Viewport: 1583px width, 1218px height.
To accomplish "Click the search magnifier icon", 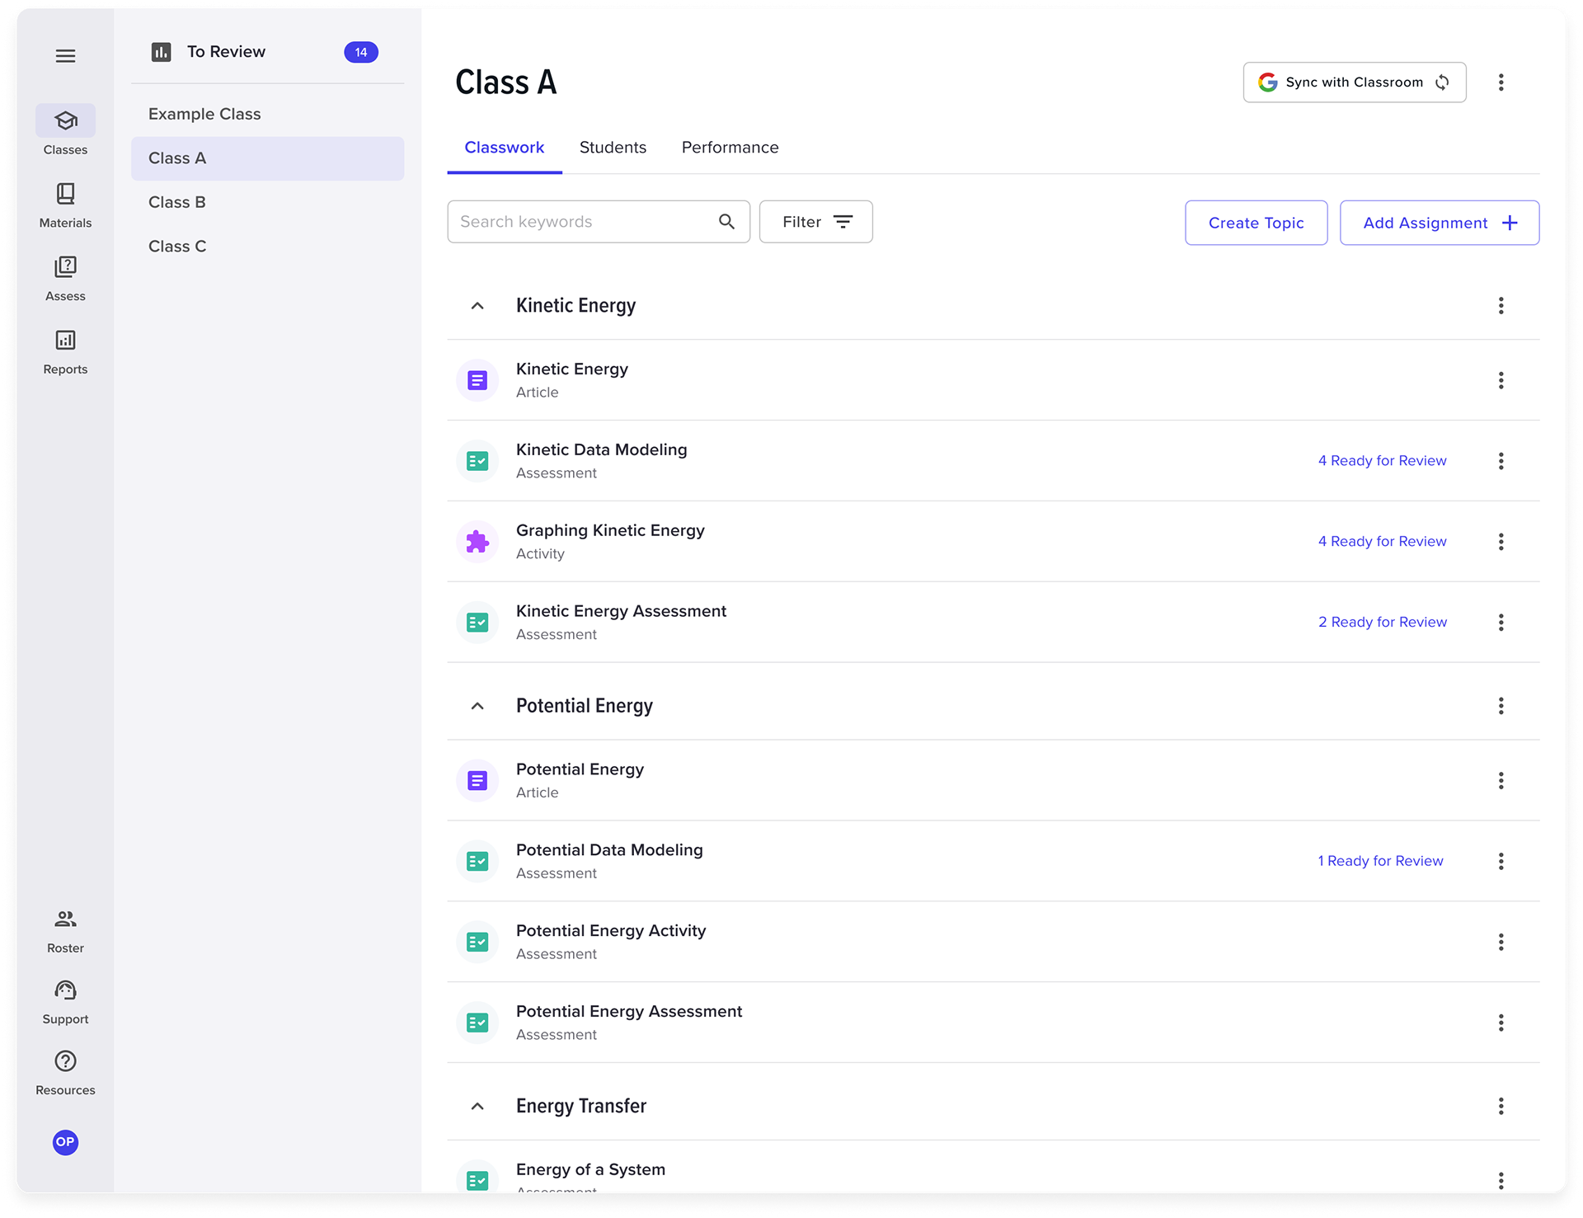I will [726, 222].
